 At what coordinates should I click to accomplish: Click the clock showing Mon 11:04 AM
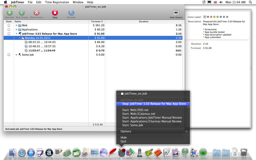[x=236, y=2]
